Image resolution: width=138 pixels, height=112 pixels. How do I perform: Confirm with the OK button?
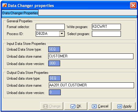click(76, 106)
